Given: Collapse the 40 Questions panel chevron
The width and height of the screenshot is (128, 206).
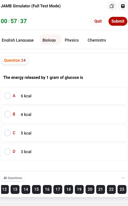Looking at the screenshot, I should [x=123, y=178].
